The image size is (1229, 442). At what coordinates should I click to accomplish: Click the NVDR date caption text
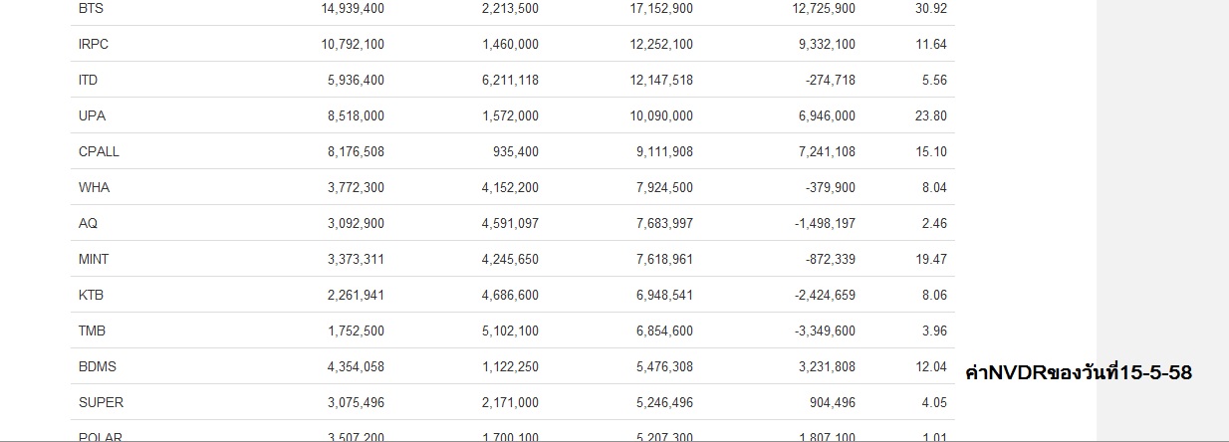click(1080, 373)
